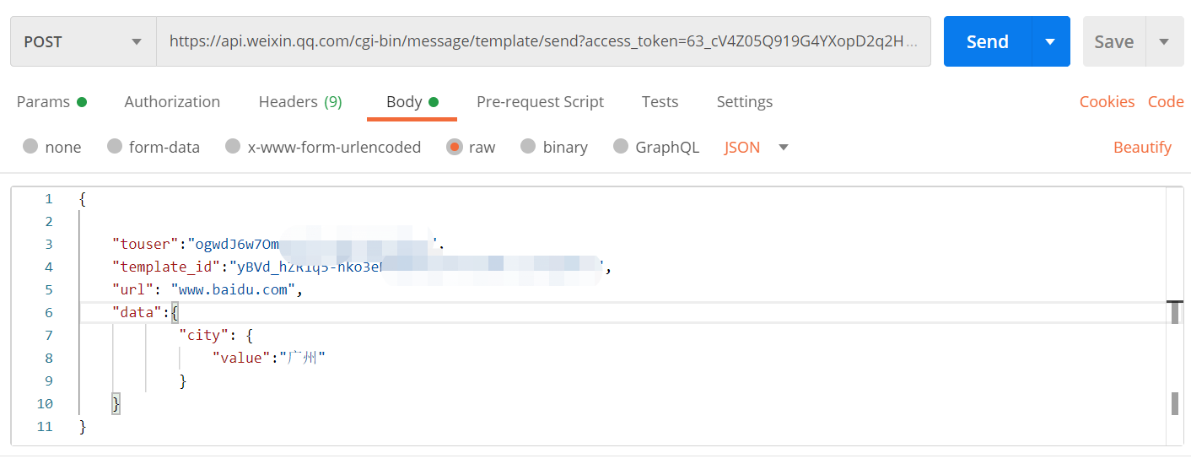The image size is (1191, 464).
Task: Choose x-www-form-urlencoded body type
Action: [x=234, y=147]
